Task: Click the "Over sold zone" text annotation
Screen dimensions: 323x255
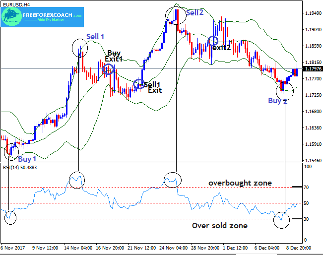Action: click(219, 226)
